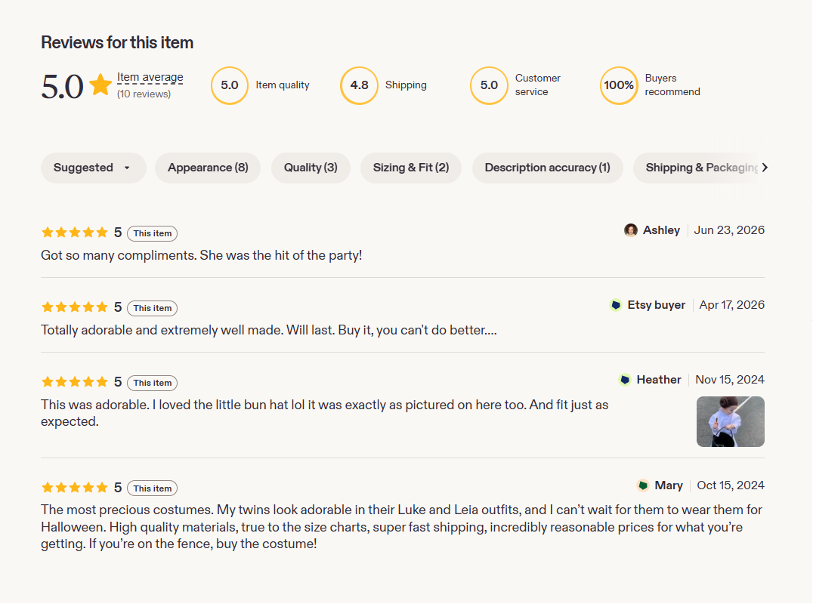This screenshot has width=813, height=604.
Task: Click the 100% Buyers recommend circle
Action: point(619,85)
